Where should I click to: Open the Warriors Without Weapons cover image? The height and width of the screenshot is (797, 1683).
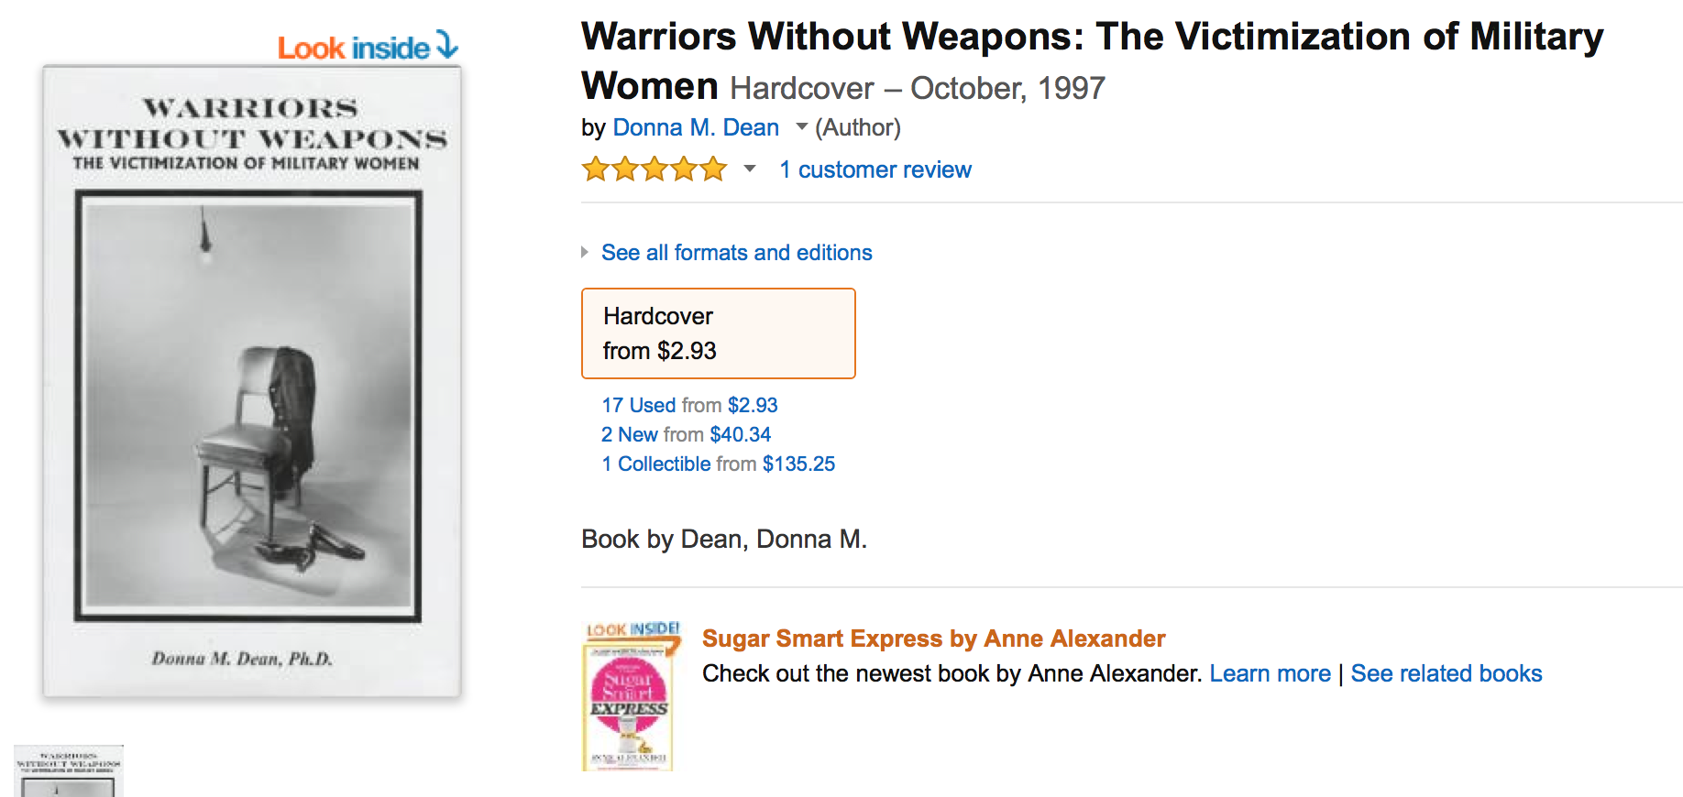251,380
